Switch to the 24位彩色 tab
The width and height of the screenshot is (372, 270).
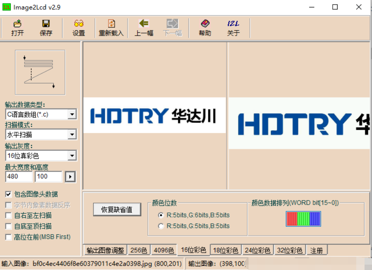coord(257,250)
